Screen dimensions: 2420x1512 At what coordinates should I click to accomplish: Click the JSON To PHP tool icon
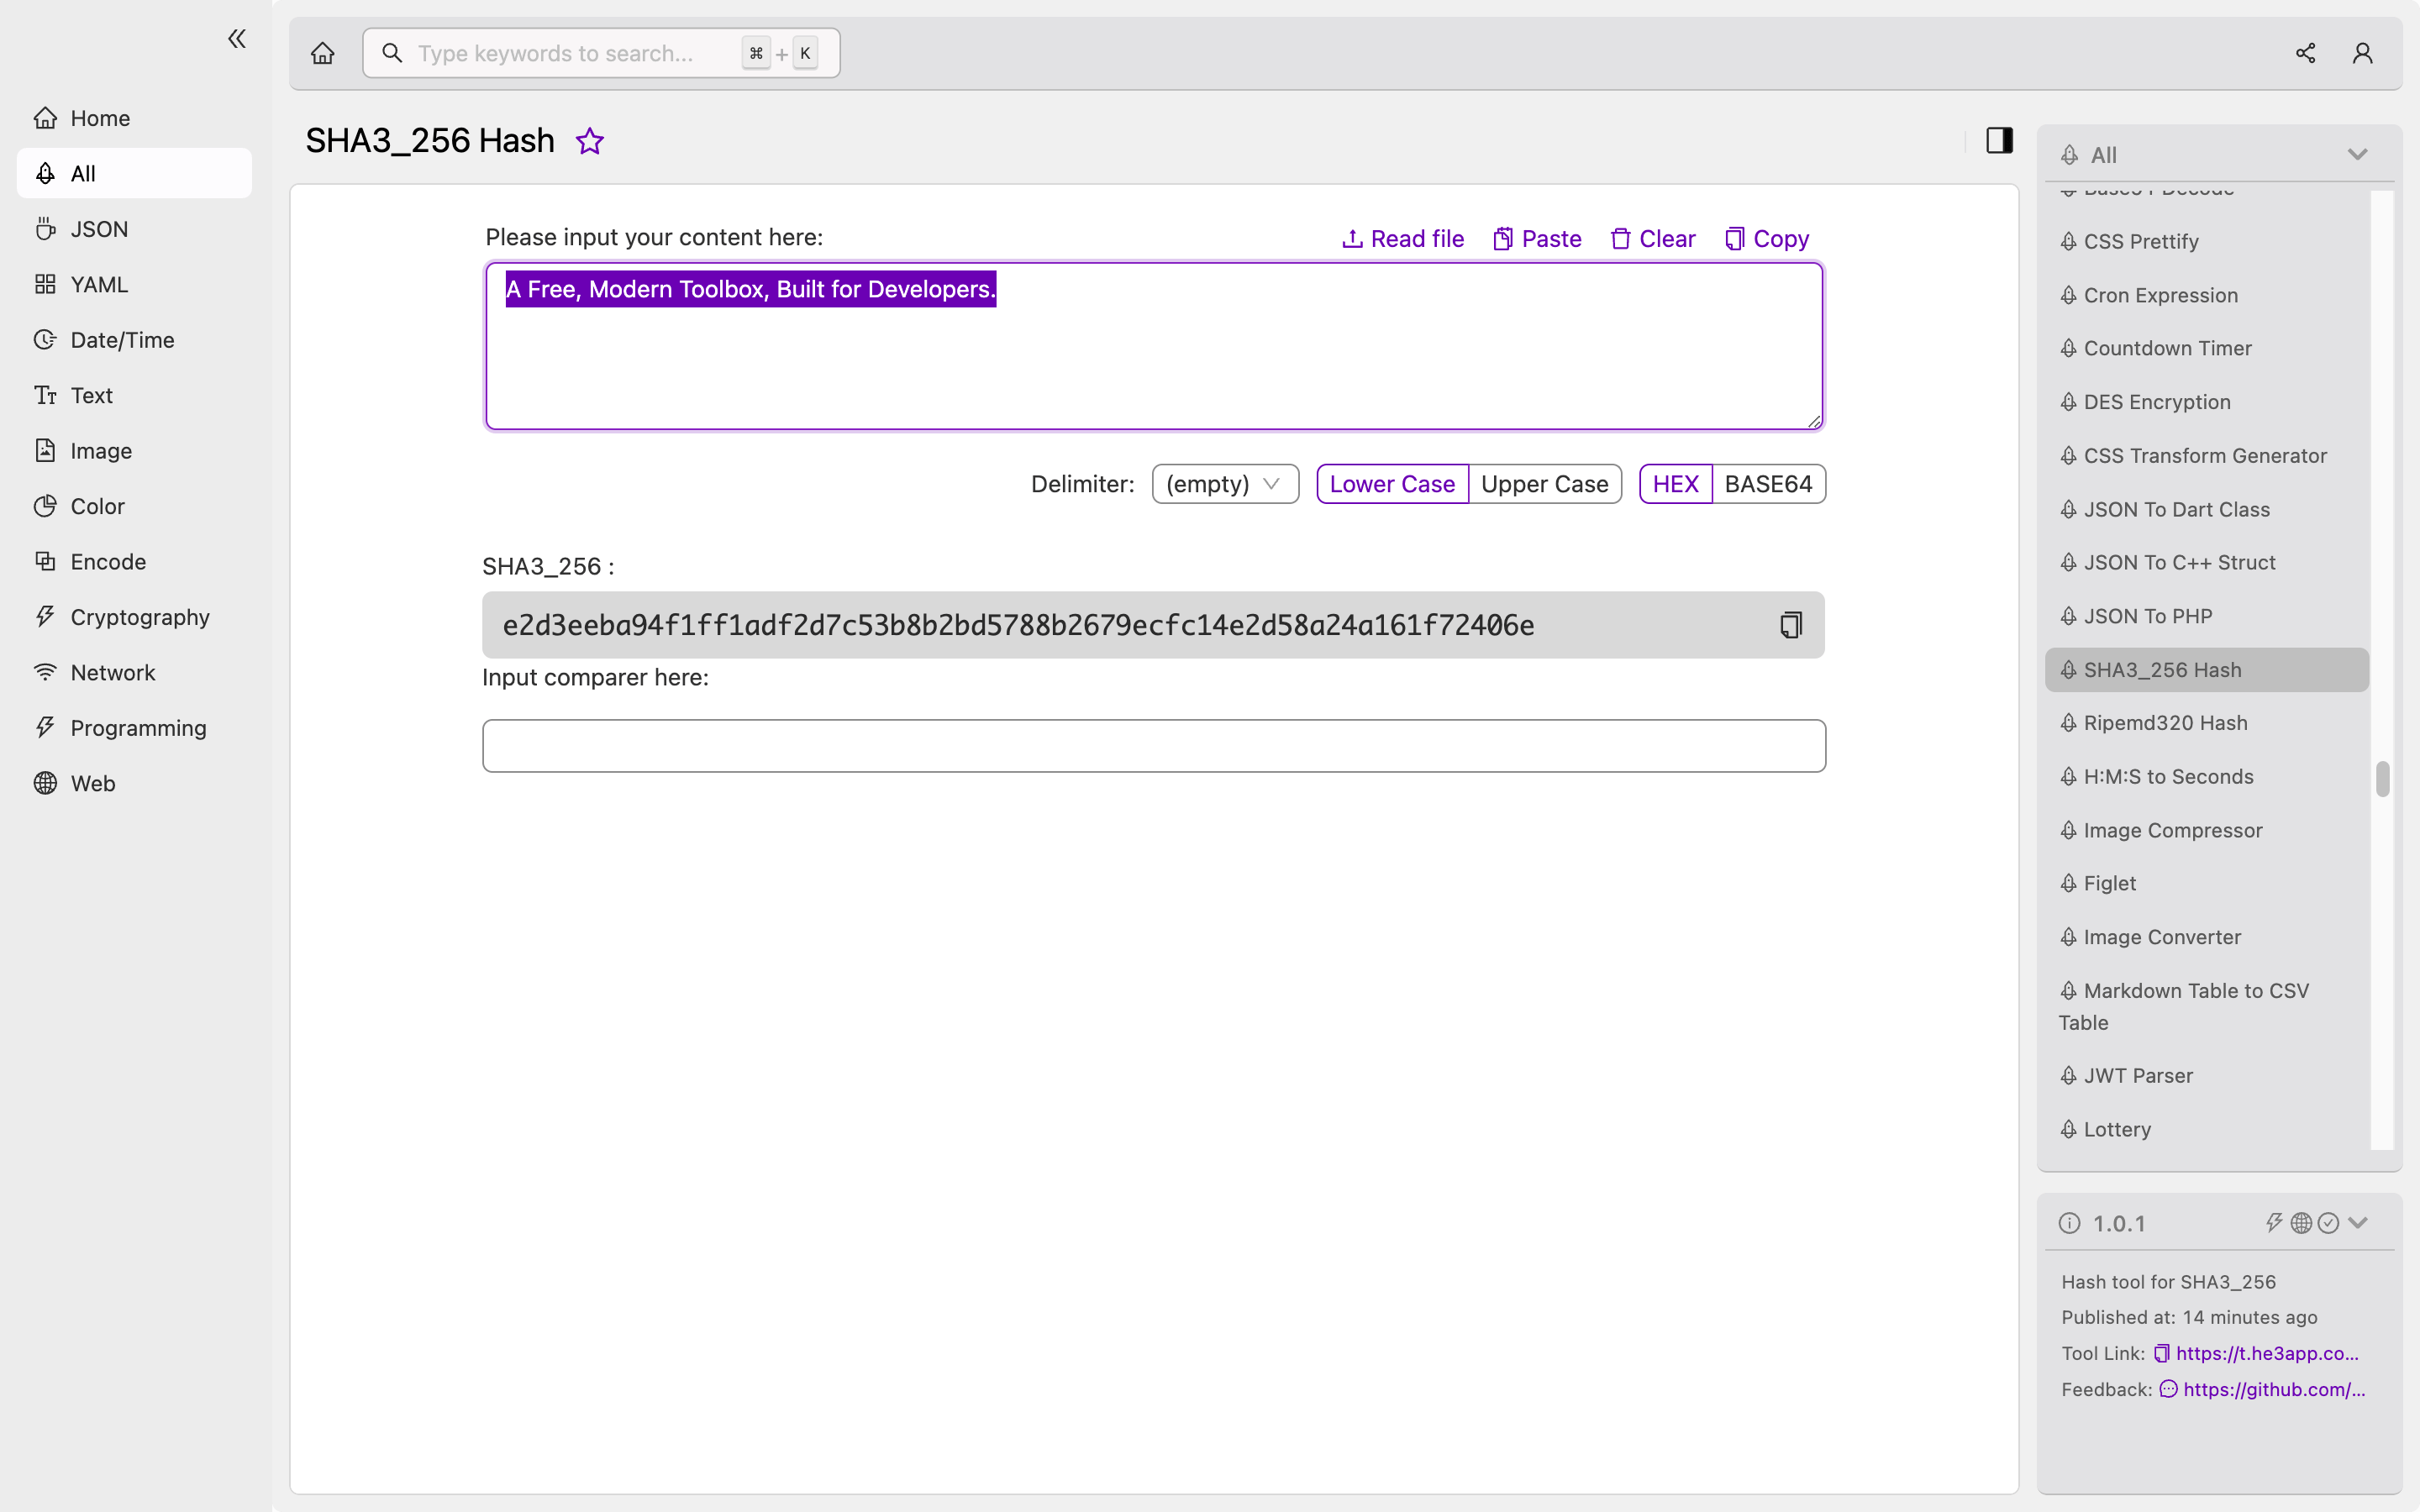point(2066,615)
